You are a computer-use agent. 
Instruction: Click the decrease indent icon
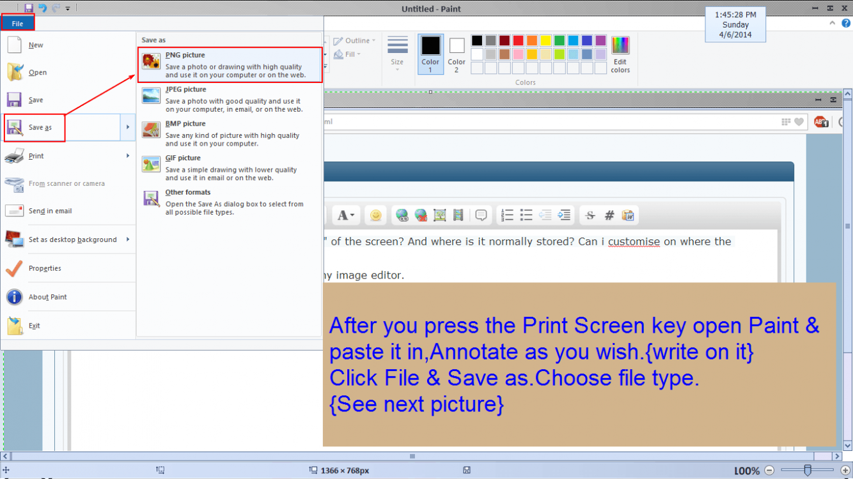coord(545,215)
